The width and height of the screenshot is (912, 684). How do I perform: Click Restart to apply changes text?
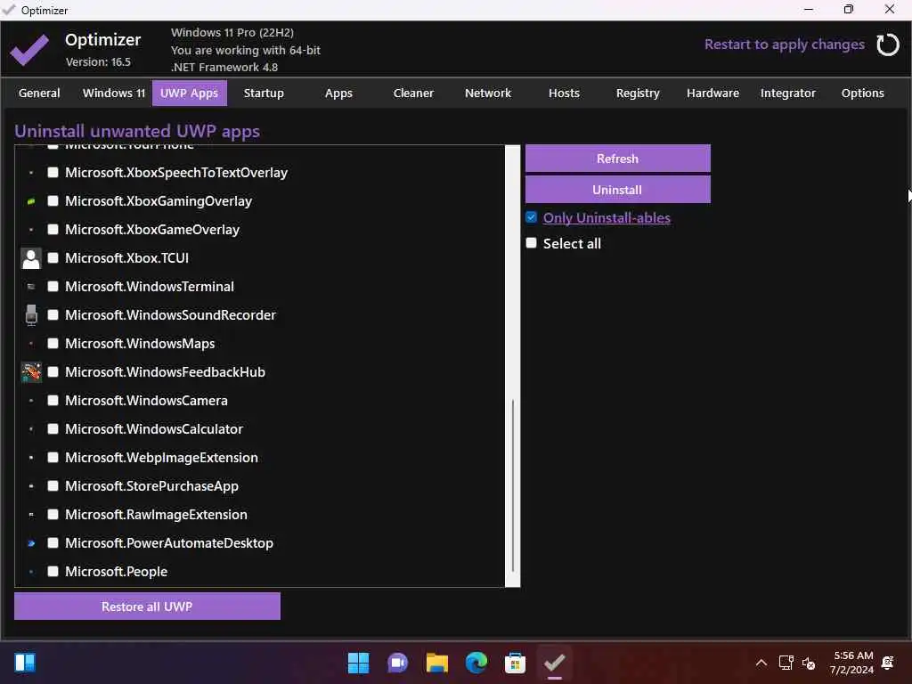coord(784,45)
